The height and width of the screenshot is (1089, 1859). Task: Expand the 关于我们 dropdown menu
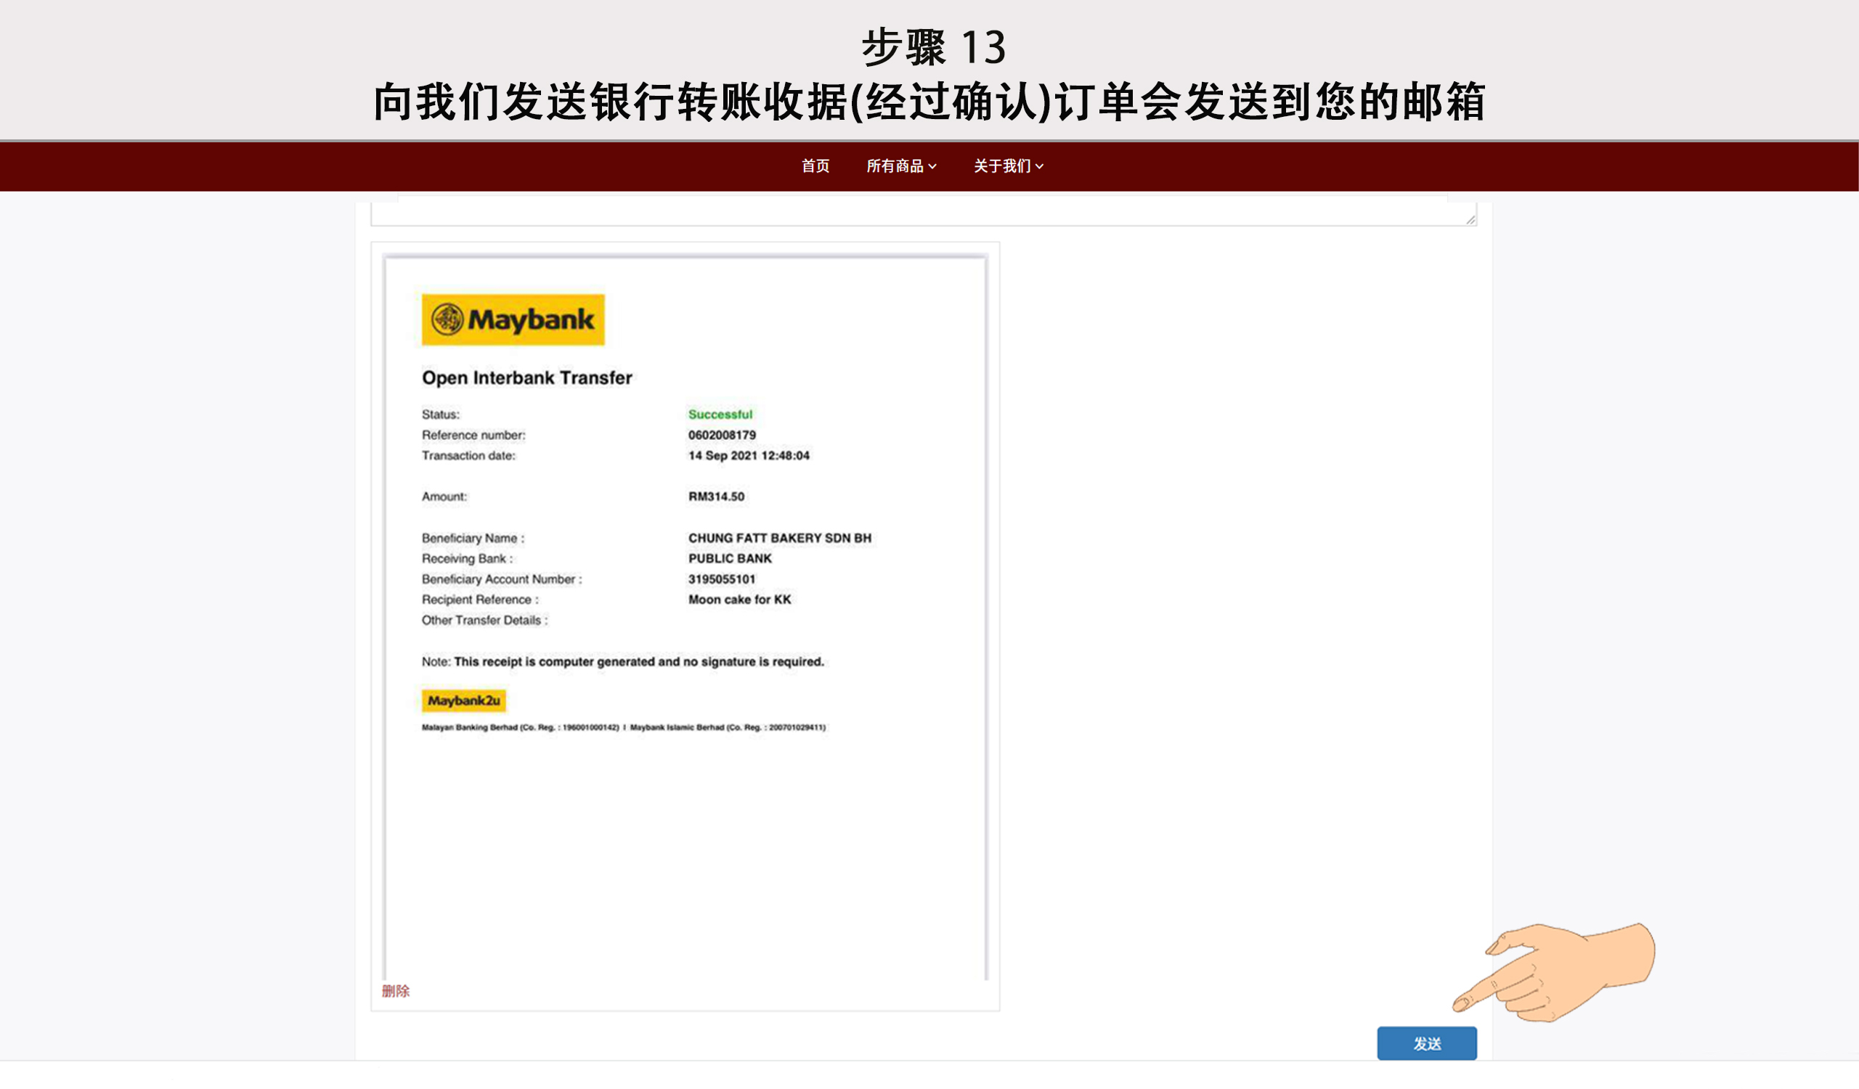[x=1009, y=166]
